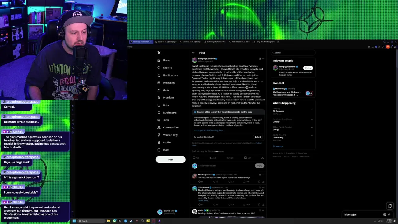Click the X Search box
This screenshot has height=224, width=398.
(x=293, y=53)
